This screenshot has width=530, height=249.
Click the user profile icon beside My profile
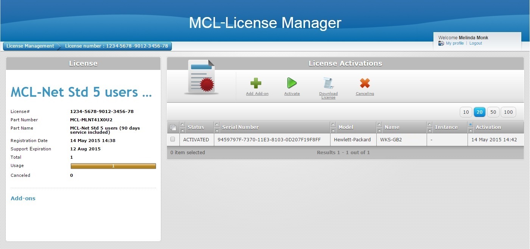(441, 43)
